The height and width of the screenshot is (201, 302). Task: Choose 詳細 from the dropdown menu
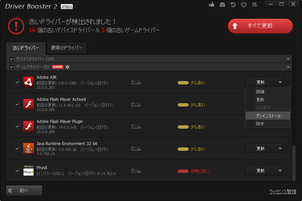(268, 92)
